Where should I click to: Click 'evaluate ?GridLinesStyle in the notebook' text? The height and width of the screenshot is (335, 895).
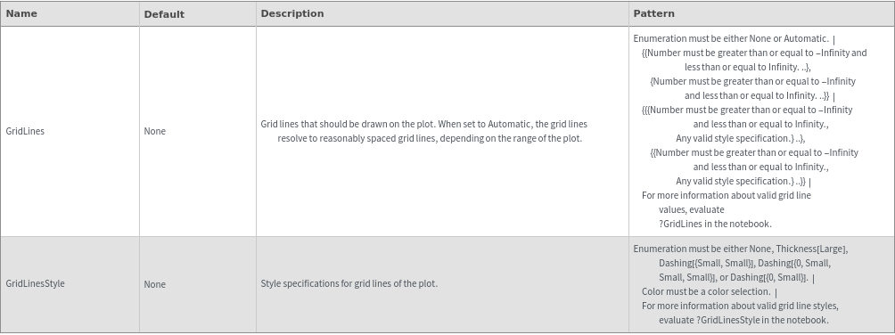(743, 320)
